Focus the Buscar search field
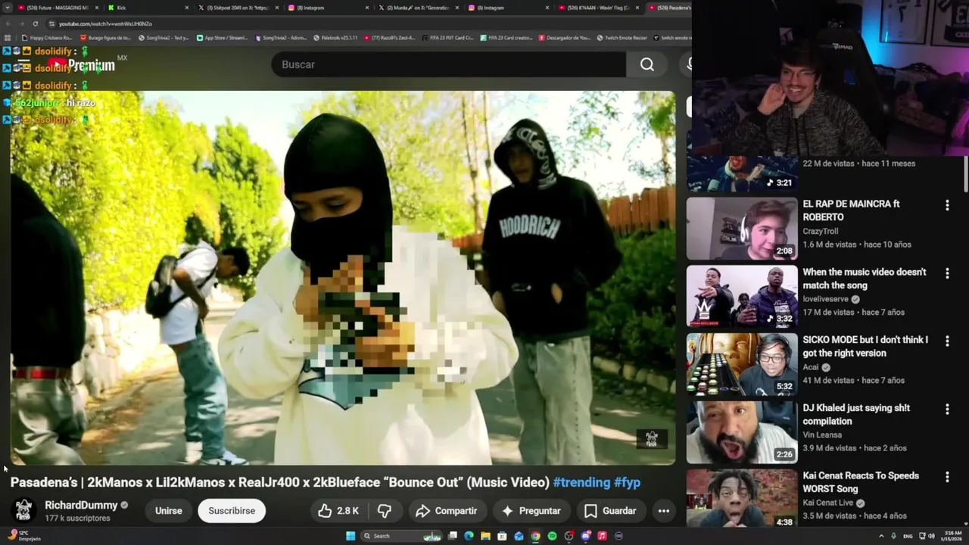969x545 pixels. pyautogui.click(x=449, y=64)
